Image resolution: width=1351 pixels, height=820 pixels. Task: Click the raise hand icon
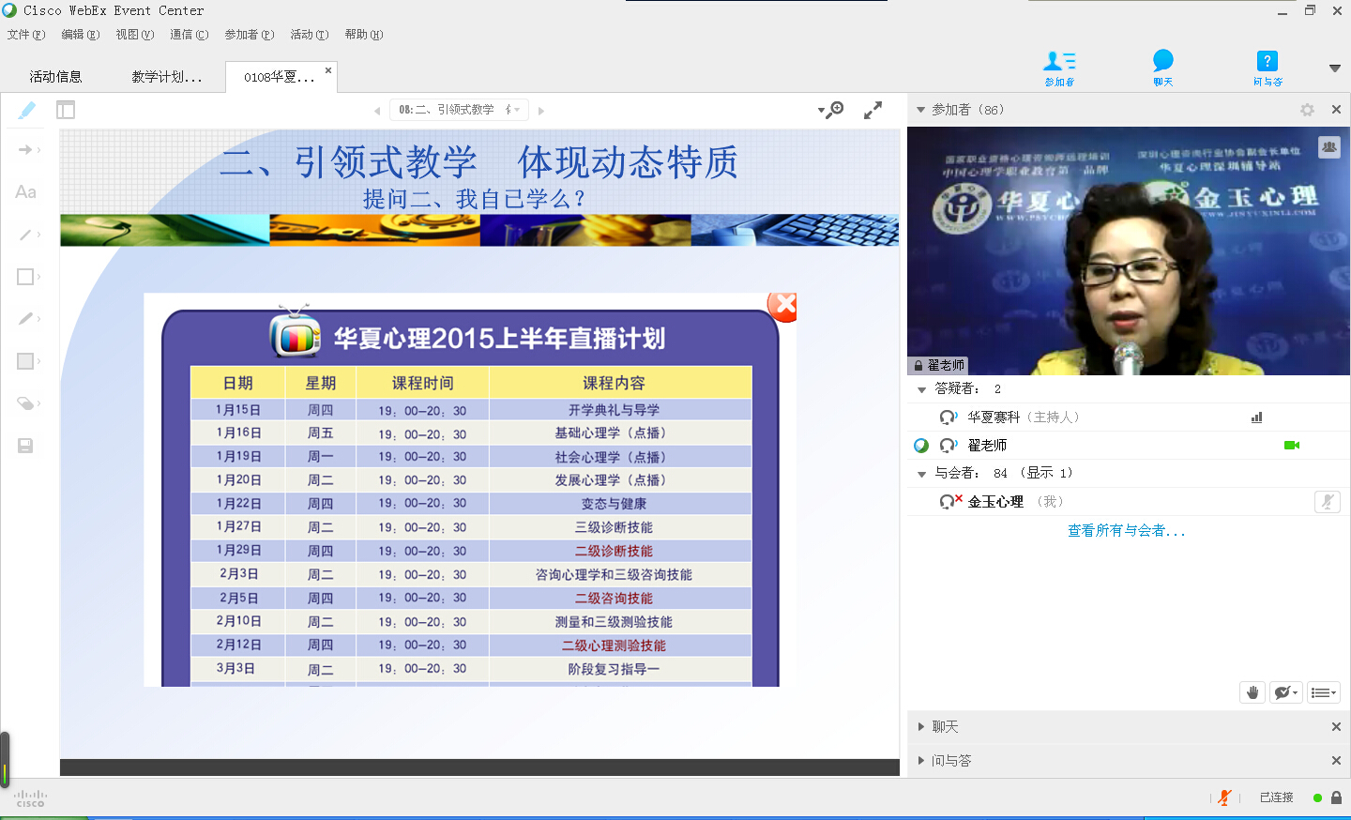1252,692
